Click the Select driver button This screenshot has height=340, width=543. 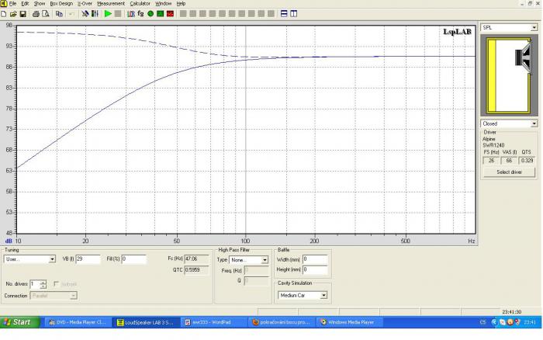[x=509, y=172]
